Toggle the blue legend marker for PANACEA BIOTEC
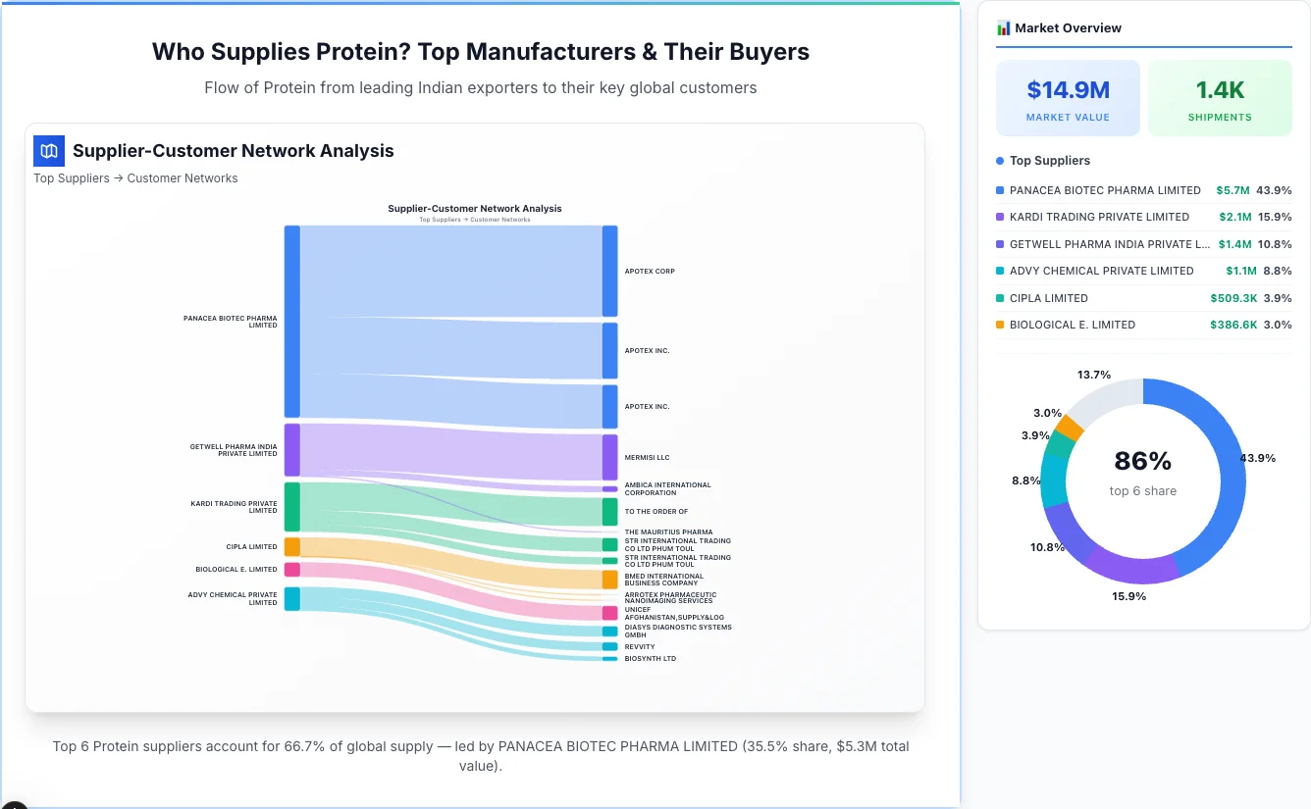 click(x=1000, y=190)
